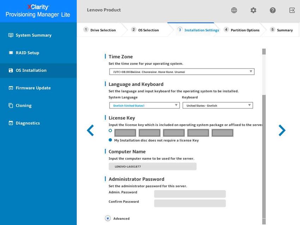
Task: Click the scrollbar down button
Action: point(264,221)
